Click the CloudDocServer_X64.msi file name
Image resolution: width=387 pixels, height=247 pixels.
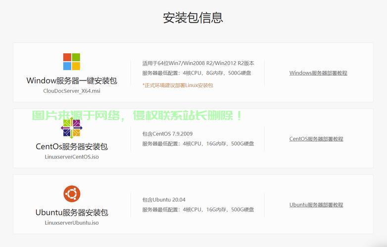(71, 91)
